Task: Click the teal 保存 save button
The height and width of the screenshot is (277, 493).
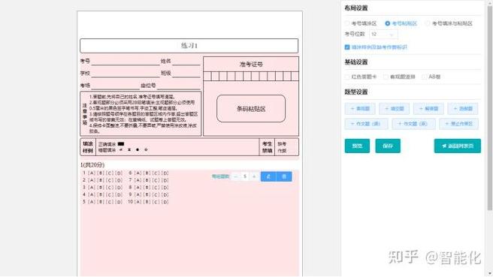Action: (388, 146)
